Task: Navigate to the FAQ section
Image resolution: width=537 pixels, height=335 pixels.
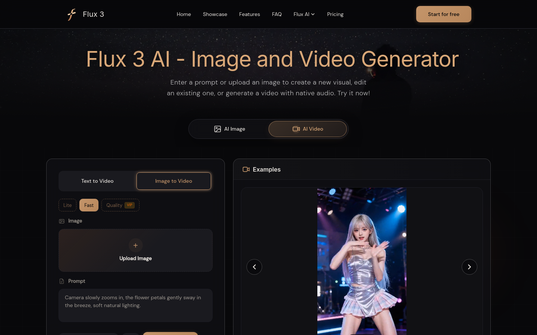Action: 277,14
